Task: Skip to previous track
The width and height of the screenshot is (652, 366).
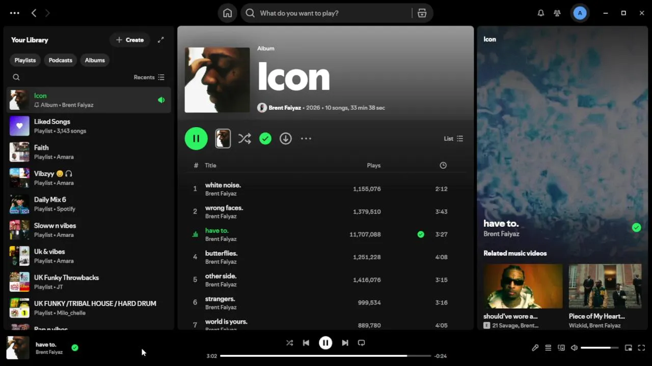Action: [x=306, y=343]
